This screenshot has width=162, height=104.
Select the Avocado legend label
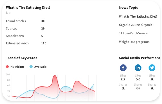40,67
